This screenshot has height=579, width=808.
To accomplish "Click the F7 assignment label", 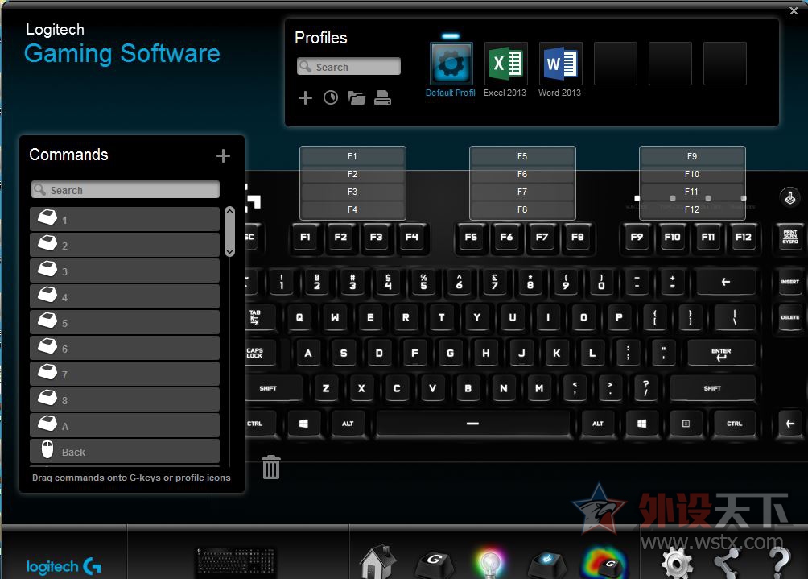I will tap(522, 192).
